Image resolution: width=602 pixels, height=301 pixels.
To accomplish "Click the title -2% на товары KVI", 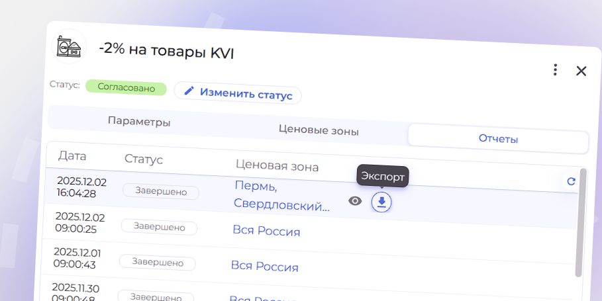I will click(166, 50).
